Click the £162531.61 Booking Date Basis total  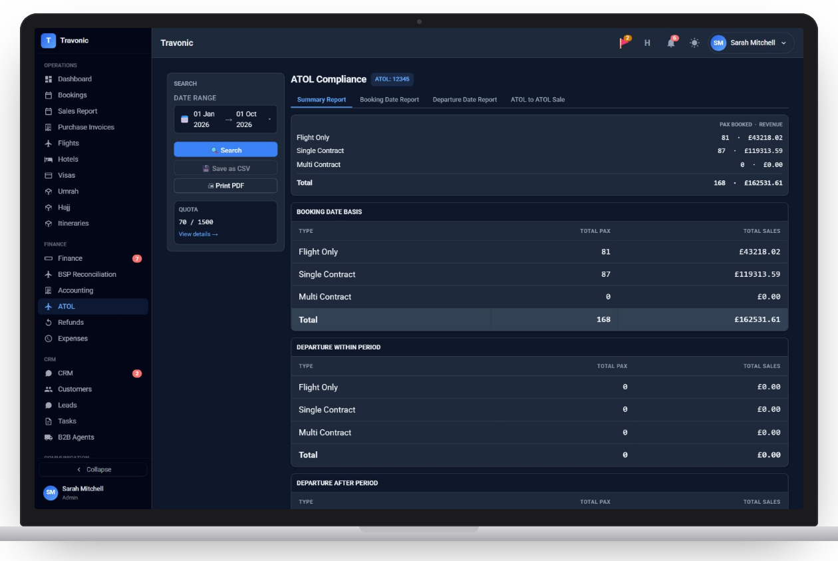coord(758,319)
